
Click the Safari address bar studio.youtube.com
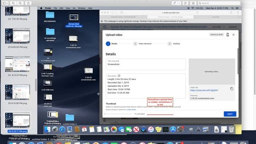coord(171,12)
